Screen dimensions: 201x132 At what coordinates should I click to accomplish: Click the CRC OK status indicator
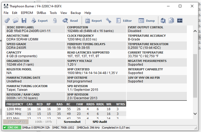coord(12,128)
